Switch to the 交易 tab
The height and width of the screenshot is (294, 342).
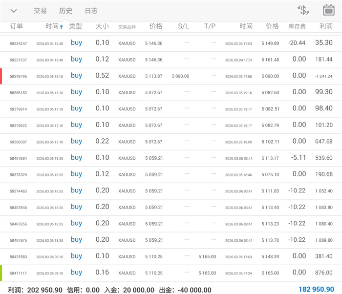coord(41,11)
